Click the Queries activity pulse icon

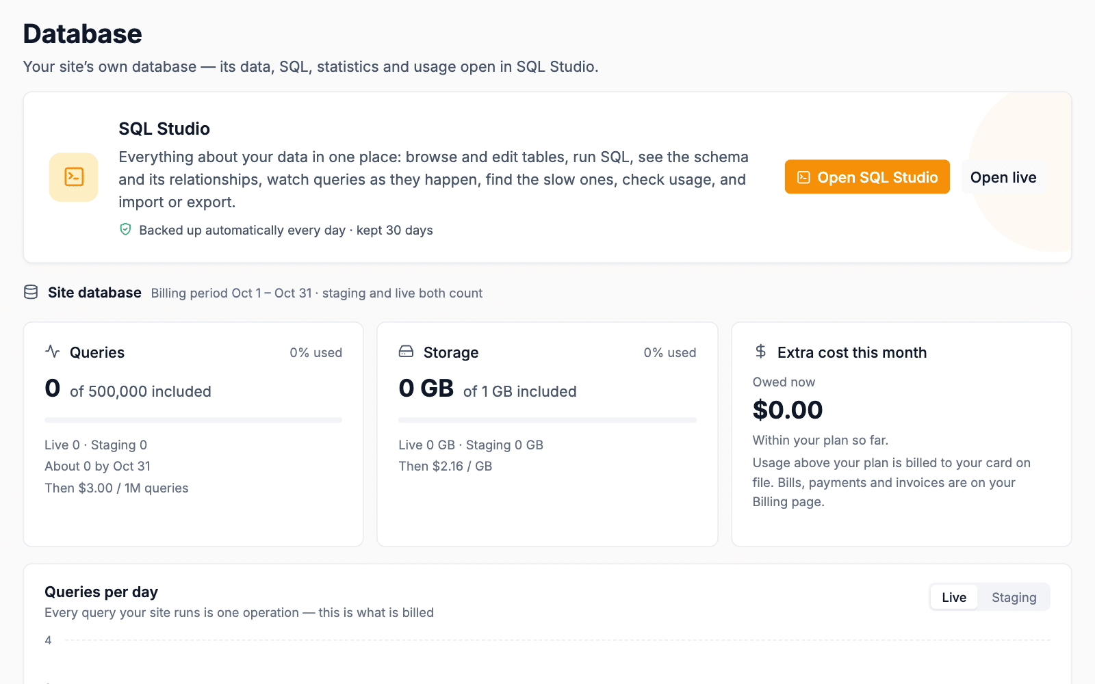[53, 352]
